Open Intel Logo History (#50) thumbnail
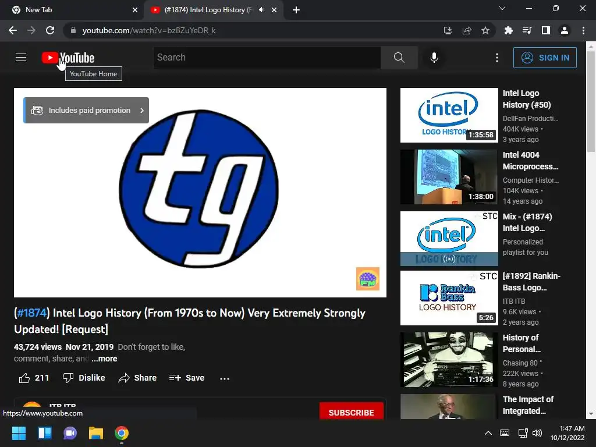 (449, 115)
